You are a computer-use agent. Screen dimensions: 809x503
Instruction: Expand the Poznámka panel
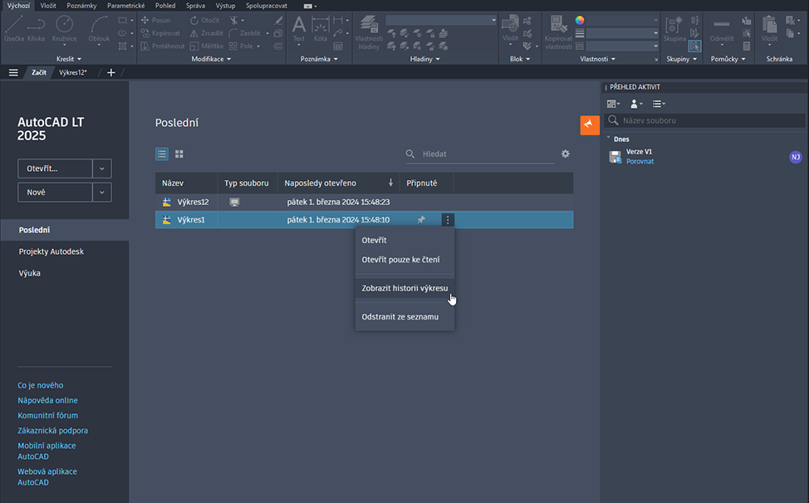(x=319, y=59)
